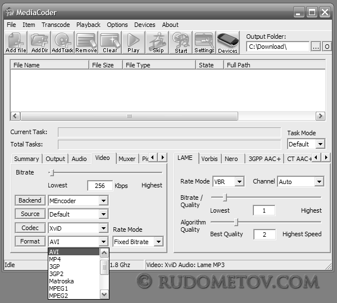Screen dimensions: 337x303
Task: Click the Codec button
Action: (x=30, y=228)
